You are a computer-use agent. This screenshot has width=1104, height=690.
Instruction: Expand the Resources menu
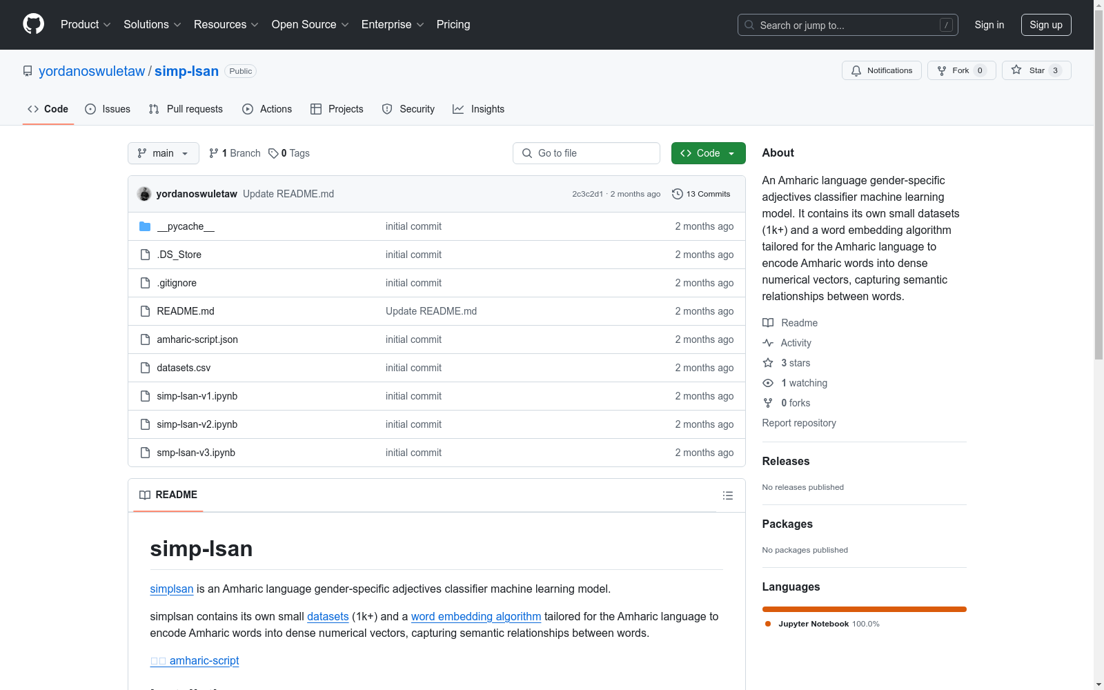coord(226,24)
